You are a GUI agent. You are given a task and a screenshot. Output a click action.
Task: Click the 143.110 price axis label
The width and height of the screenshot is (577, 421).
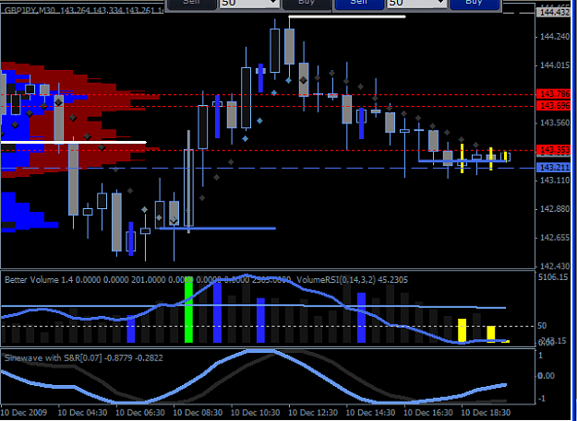coord(555,181)
